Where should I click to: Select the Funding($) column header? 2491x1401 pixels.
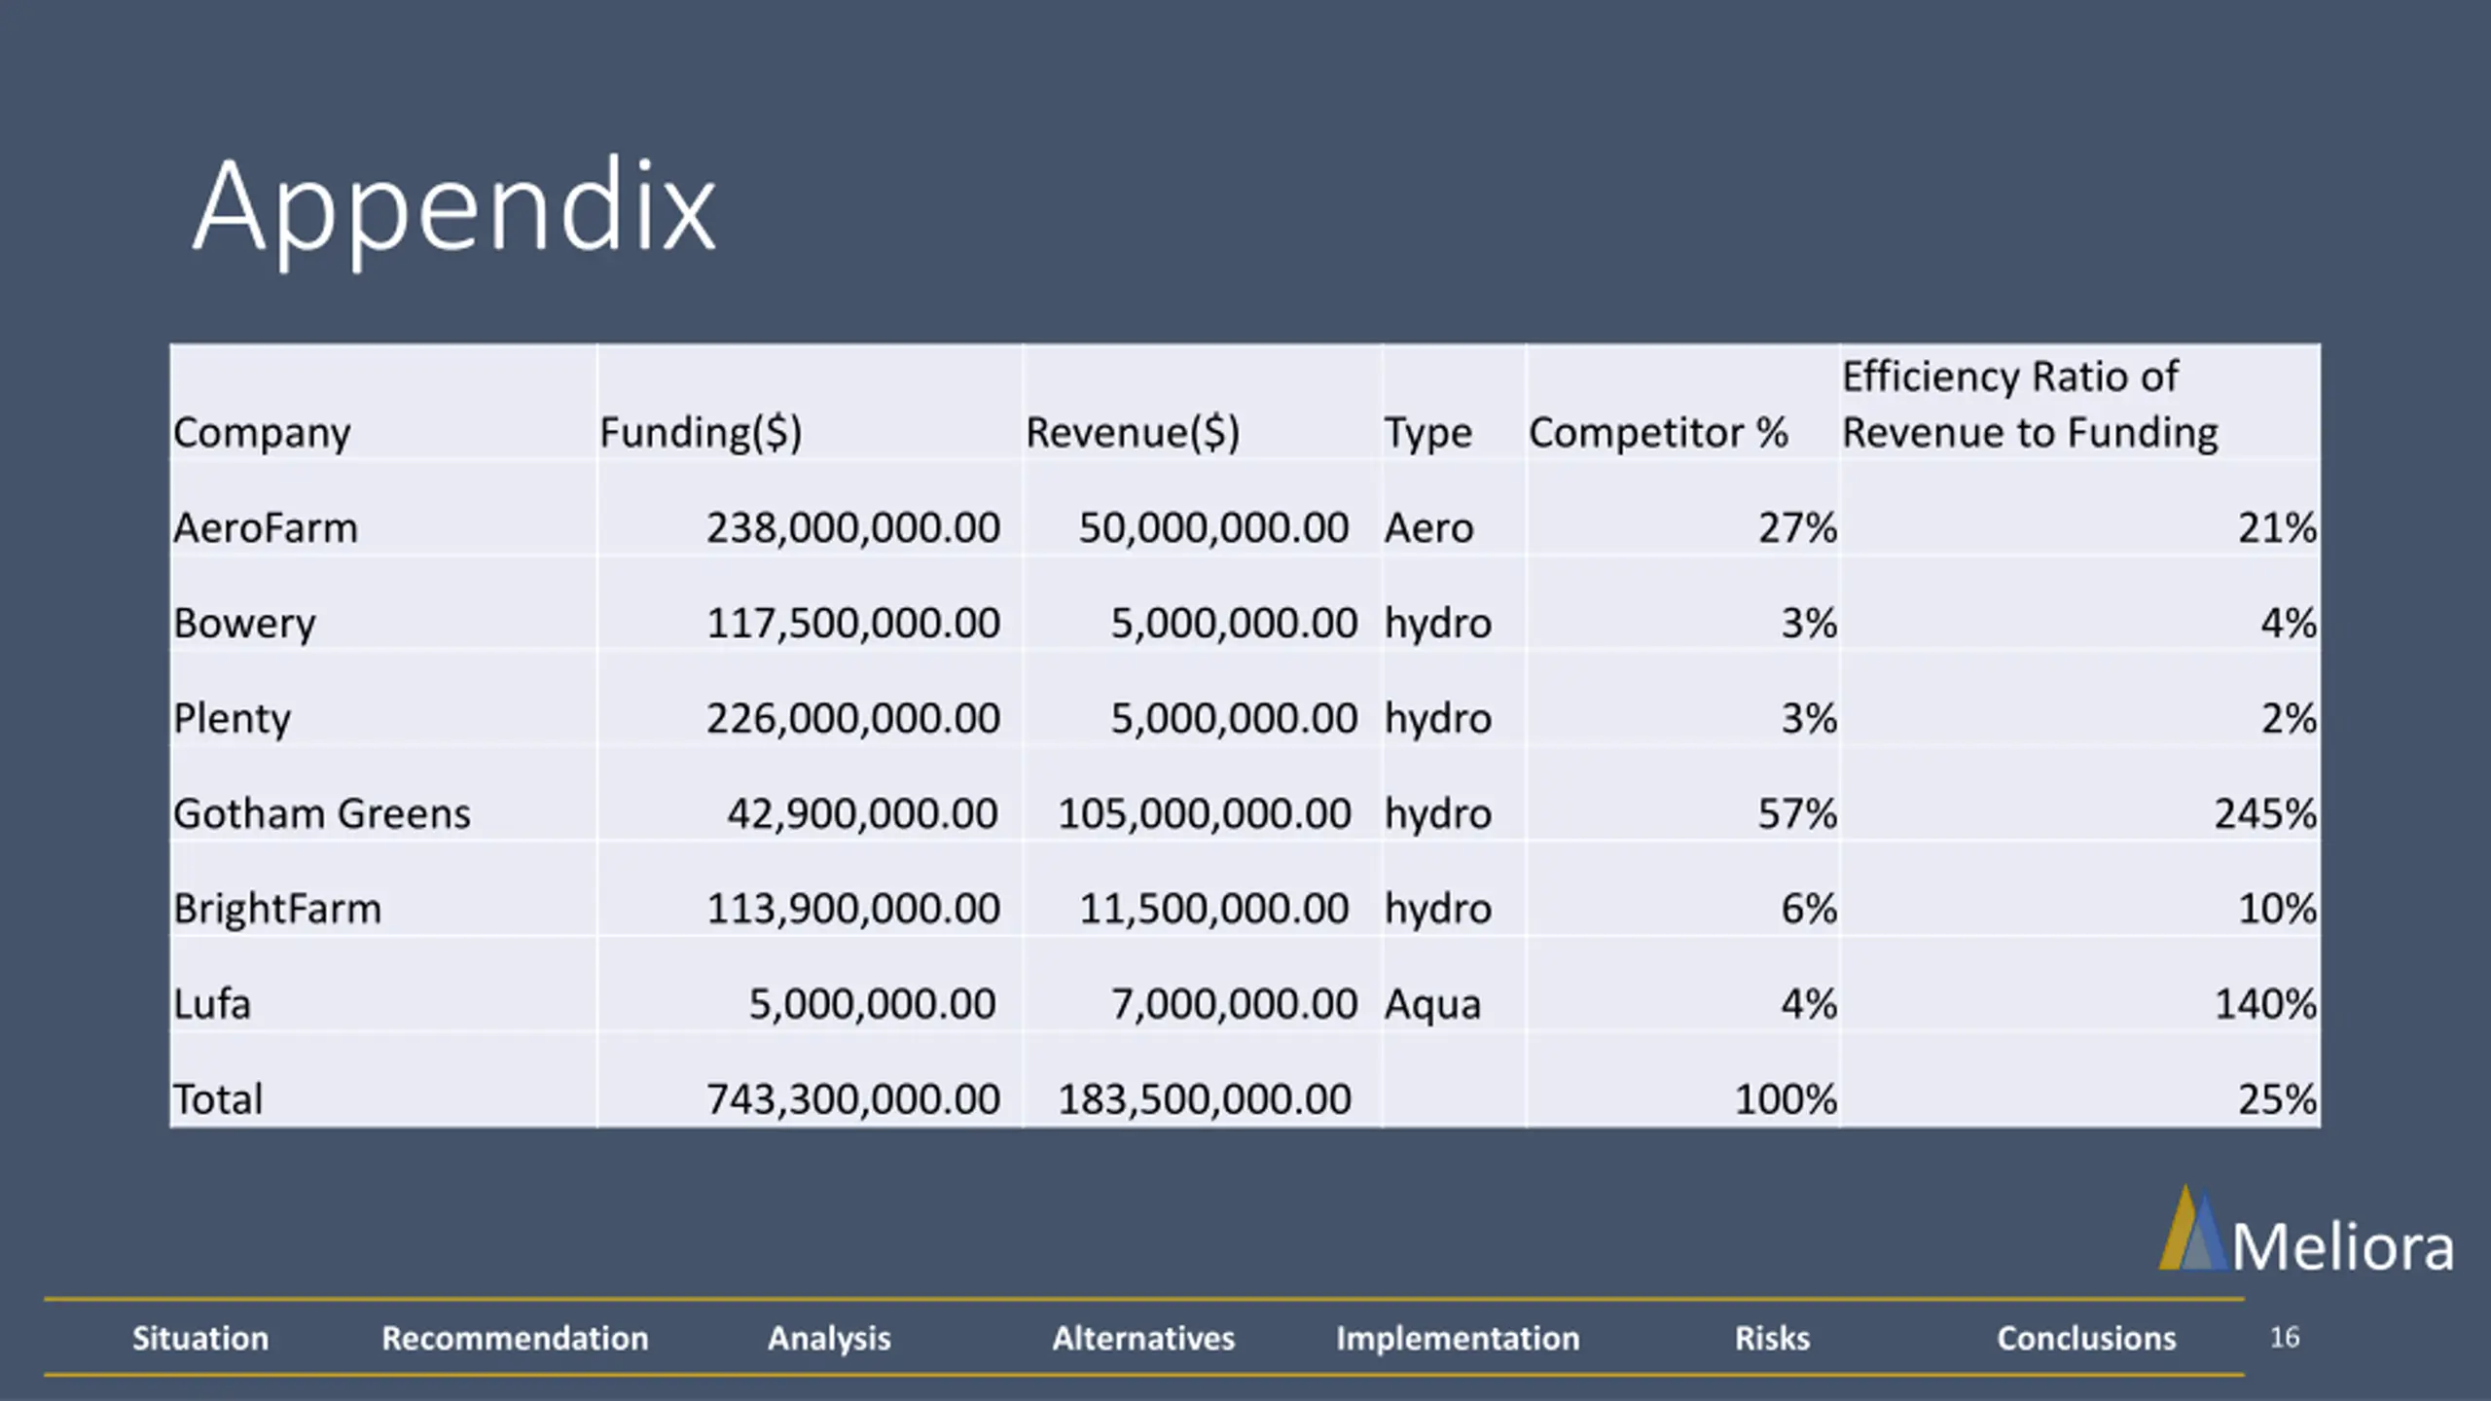pos(701,433)
